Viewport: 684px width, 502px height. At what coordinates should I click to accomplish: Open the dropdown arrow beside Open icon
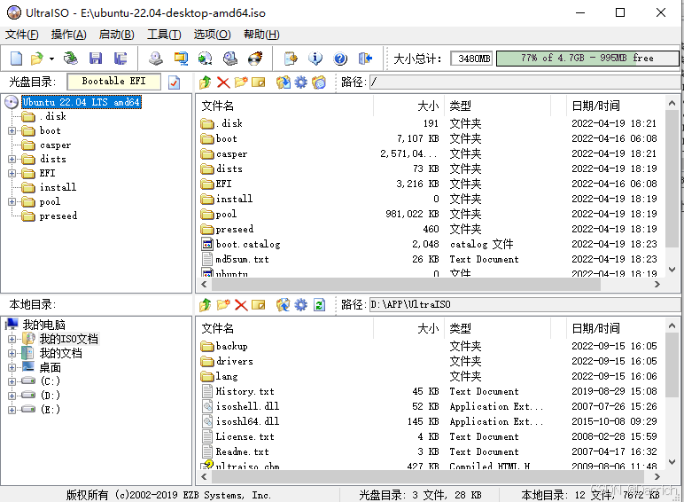(x=51, y=59)
